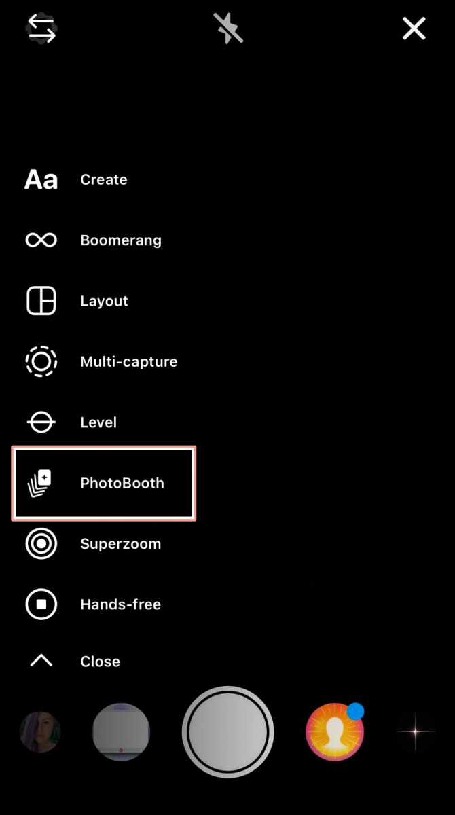This screenshot has height=815, width=455.
Task: Pick the PhotoBooth stacked photos icon
Action: pos(40,483)
